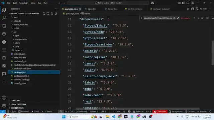Click the title bar search box

108,3
